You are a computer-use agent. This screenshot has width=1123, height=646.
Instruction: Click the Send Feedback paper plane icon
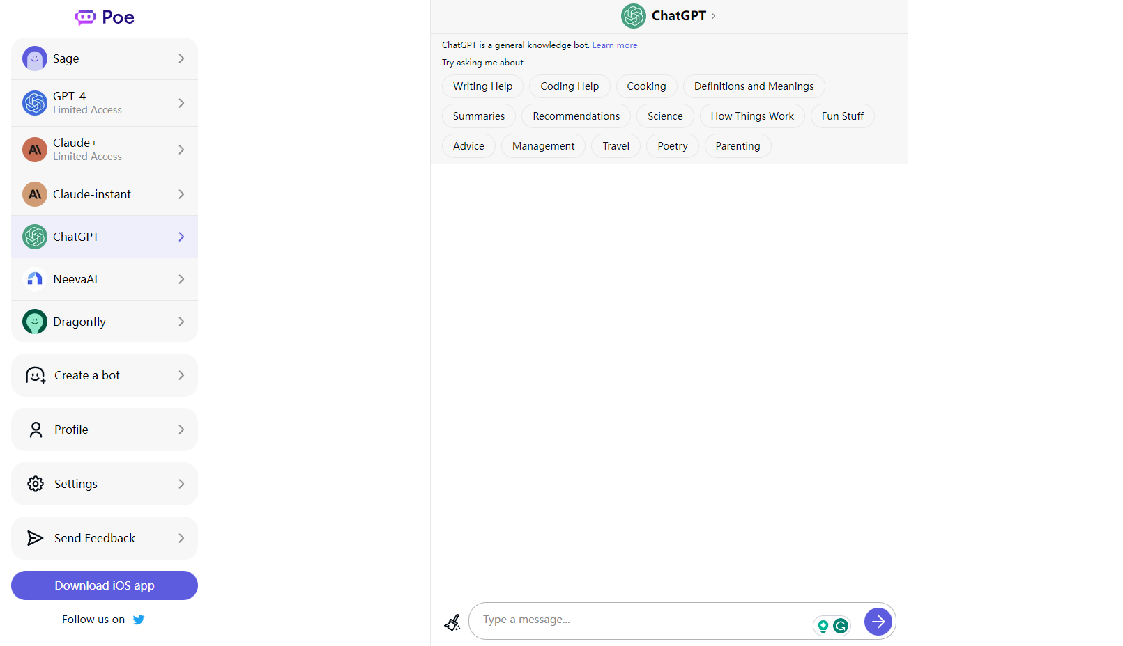(x=35, y=538)
